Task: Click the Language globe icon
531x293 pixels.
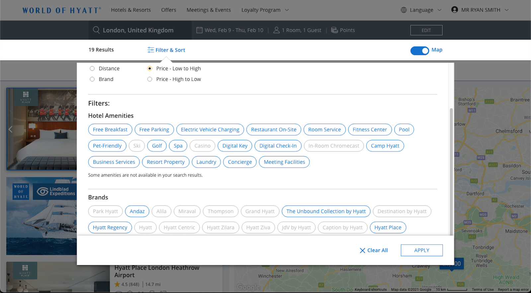Action: [x=404, y=10]
